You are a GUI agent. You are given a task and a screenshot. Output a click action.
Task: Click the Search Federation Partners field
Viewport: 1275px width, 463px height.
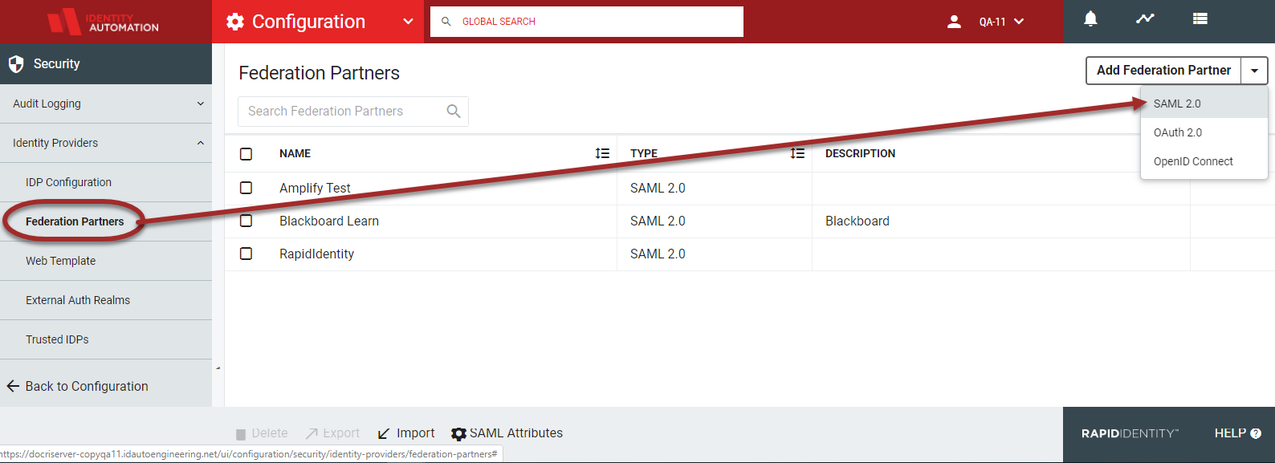(x=353, y=112)
